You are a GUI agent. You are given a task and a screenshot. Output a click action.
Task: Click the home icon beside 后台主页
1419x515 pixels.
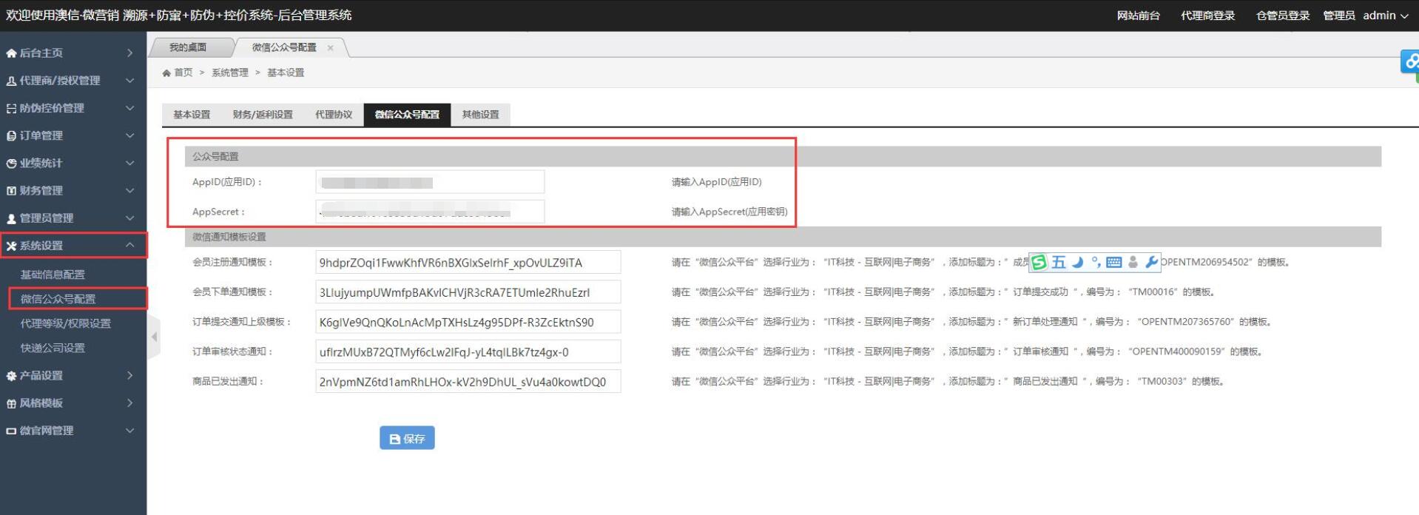pos(11,53)
